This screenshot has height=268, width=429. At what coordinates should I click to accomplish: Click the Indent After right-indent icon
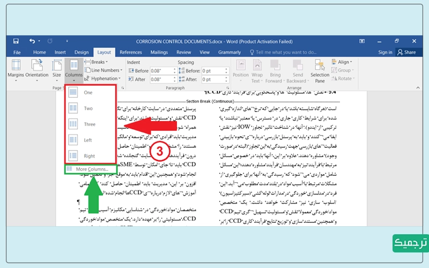131,79
